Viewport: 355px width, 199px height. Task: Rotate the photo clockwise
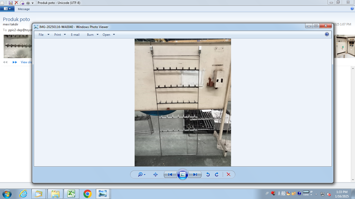(x=217, y=175)
